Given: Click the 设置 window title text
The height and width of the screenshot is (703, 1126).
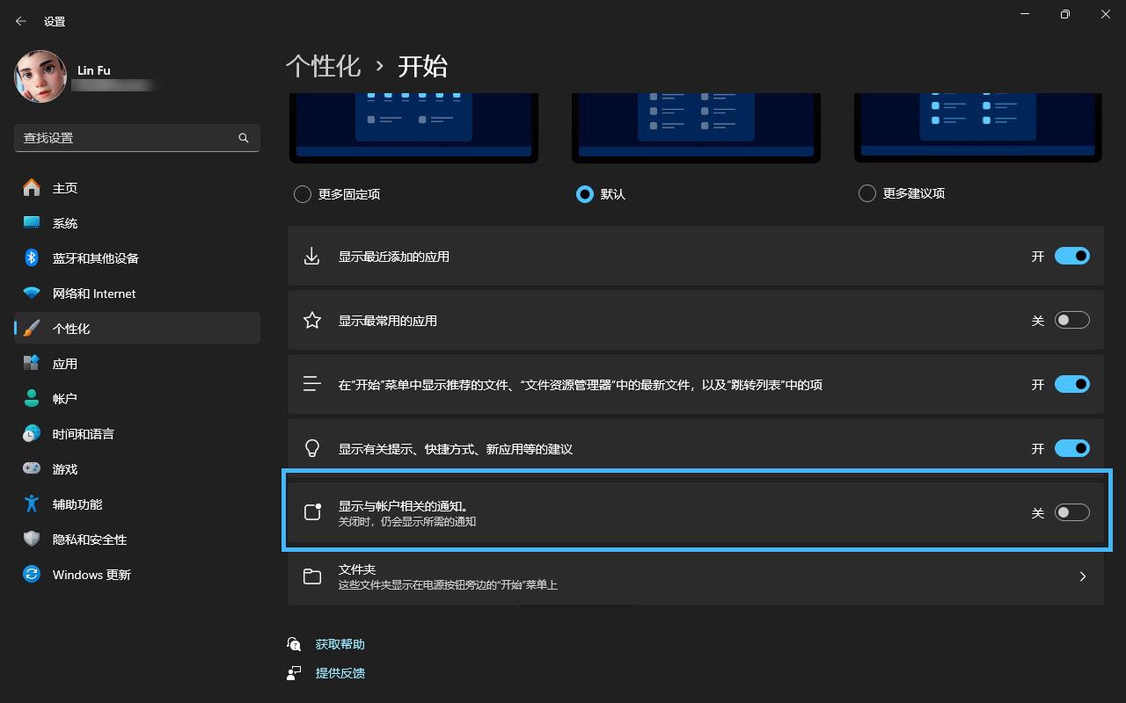Looking at the screenshot, I should (55, 21).
